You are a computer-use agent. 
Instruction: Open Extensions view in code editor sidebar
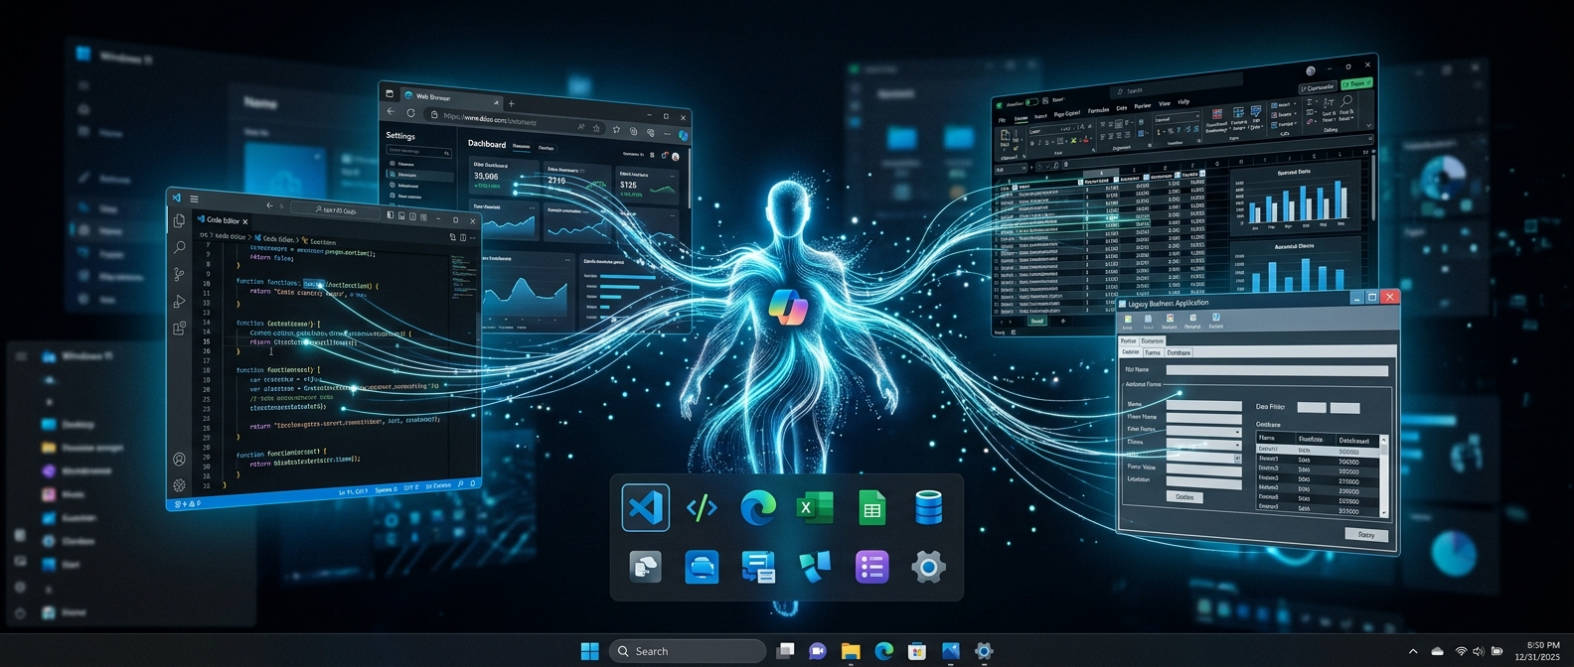tap(179, 328)
